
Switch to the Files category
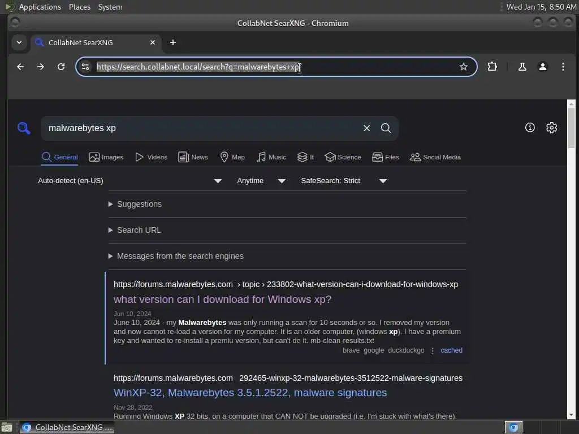pyautogui.click(x=386, y=157)
